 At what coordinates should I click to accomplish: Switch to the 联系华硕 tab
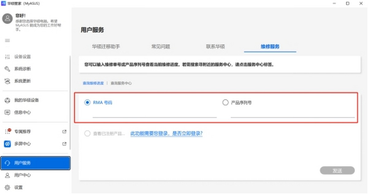click(215, 47)
